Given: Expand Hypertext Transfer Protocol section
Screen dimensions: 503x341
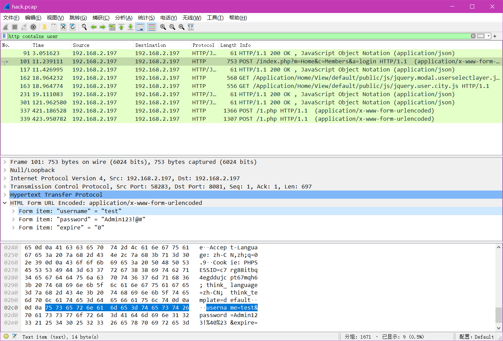Looking at the screenshot, I should pyautogui.click(x=5, y=195).
